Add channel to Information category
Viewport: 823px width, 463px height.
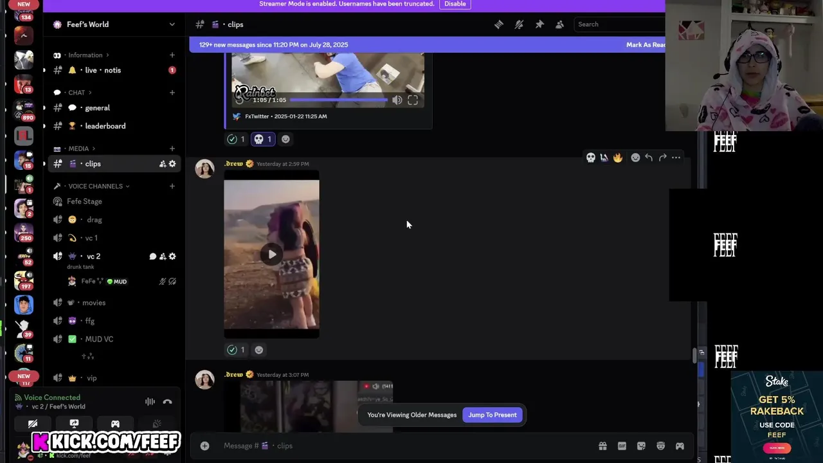(172, 55)
